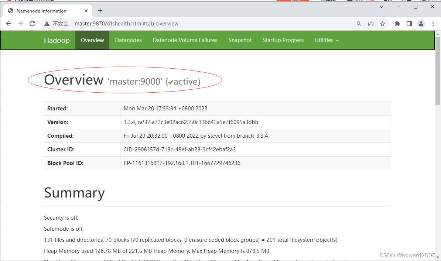This screenshot has height=261, width=441.
Task: Click the Started time value
Action: (165, 109)
